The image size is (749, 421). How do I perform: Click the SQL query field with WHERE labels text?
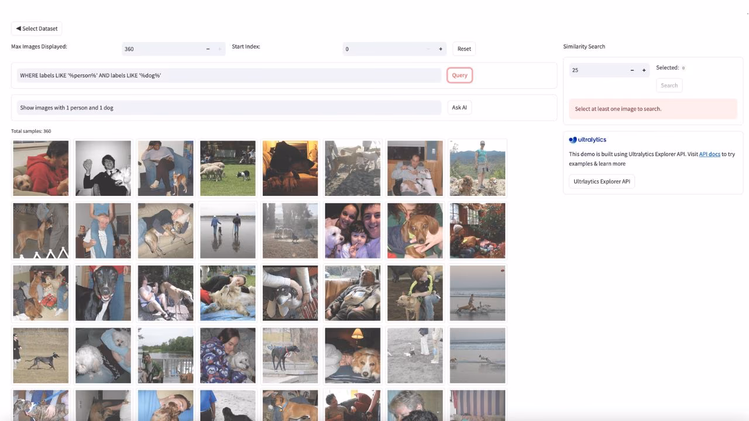coord(229,75)
